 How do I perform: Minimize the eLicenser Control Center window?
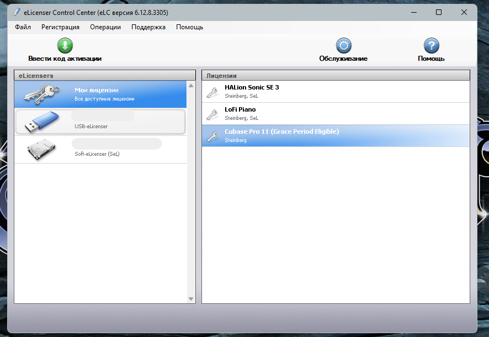(x=414, y=12)
